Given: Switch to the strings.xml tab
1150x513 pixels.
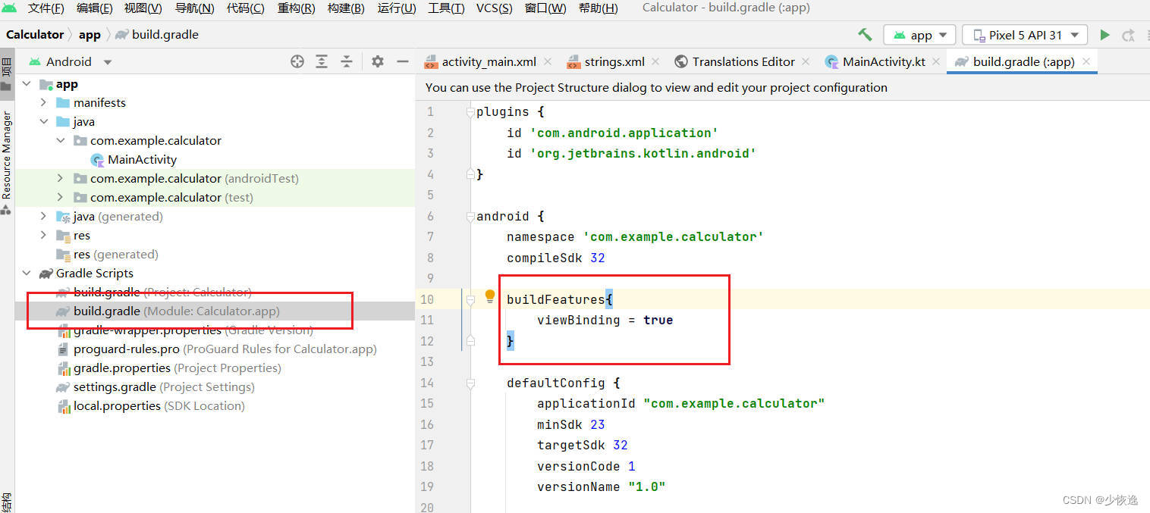Looking at the screenshot, I should click(x=614, y=61).
